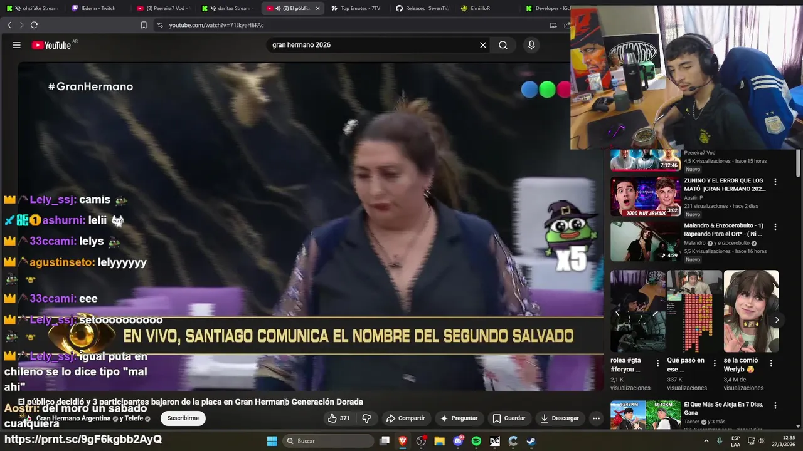Go to the YouTube home logo
The width and height of the screenshot is (803, 451).
coord(52,45)
